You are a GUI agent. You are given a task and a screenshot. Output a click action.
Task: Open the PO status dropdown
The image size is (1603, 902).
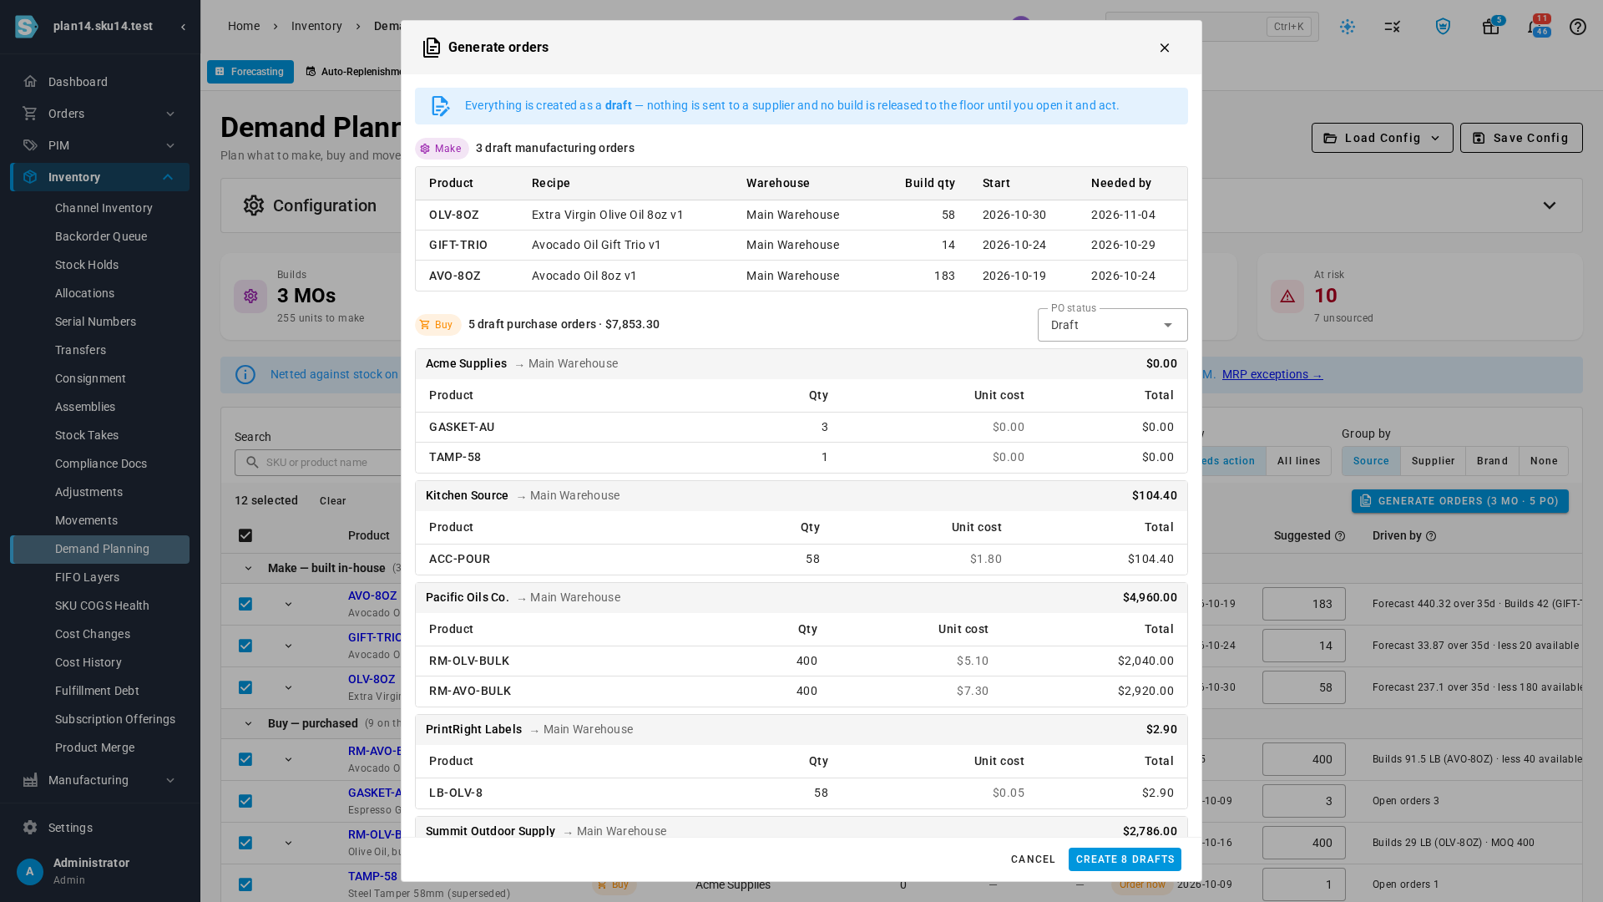coord(1112,325)
